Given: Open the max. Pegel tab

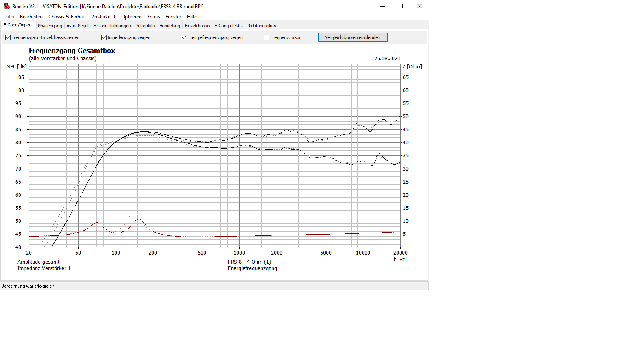Looking at the screenshot, I should click(77, 26).
